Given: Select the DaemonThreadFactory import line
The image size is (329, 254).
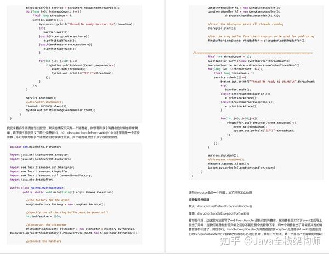Looking at the screenshot, I should tap(51, 176).
